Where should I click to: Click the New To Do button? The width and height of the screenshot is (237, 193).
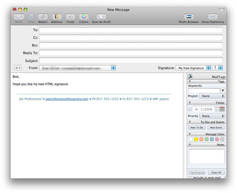[x=197, y=127]
